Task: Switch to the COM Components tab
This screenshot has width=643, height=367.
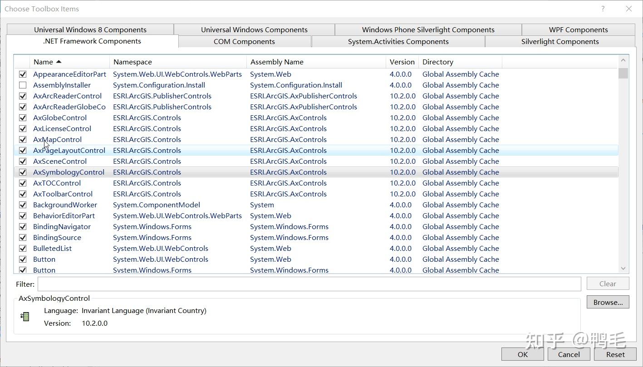Action: (244, 41)
